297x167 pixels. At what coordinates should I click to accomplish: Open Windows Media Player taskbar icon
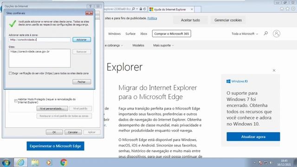click(49, 163)
